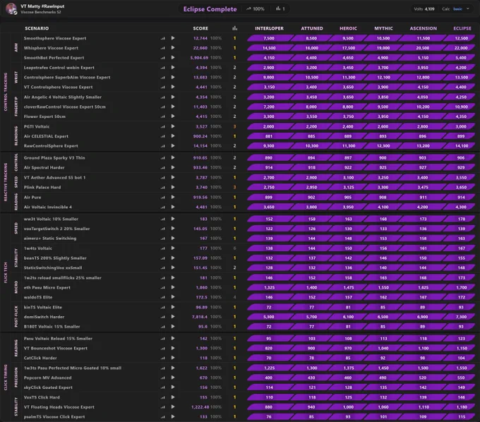
Task: Play 1w3ts Pasu Perfected Micro Goated scenario
Action: click(x=173, y=368)
